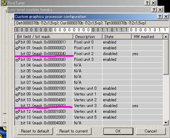
Task: Enable bit 11 Vertex unit 3
Action: 18,106
